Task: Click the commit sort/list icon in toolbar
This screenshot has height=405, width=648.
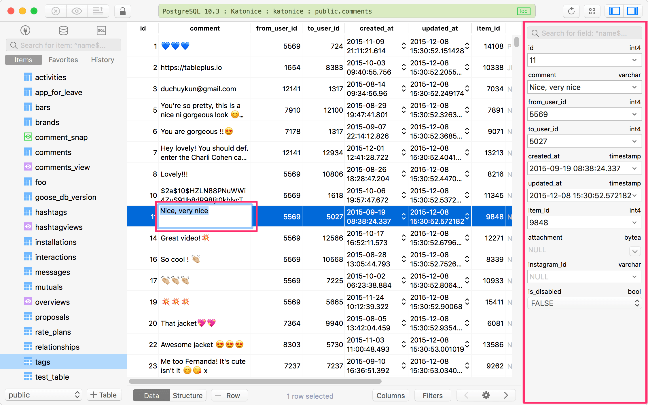Action: click(x=98, y=11)
